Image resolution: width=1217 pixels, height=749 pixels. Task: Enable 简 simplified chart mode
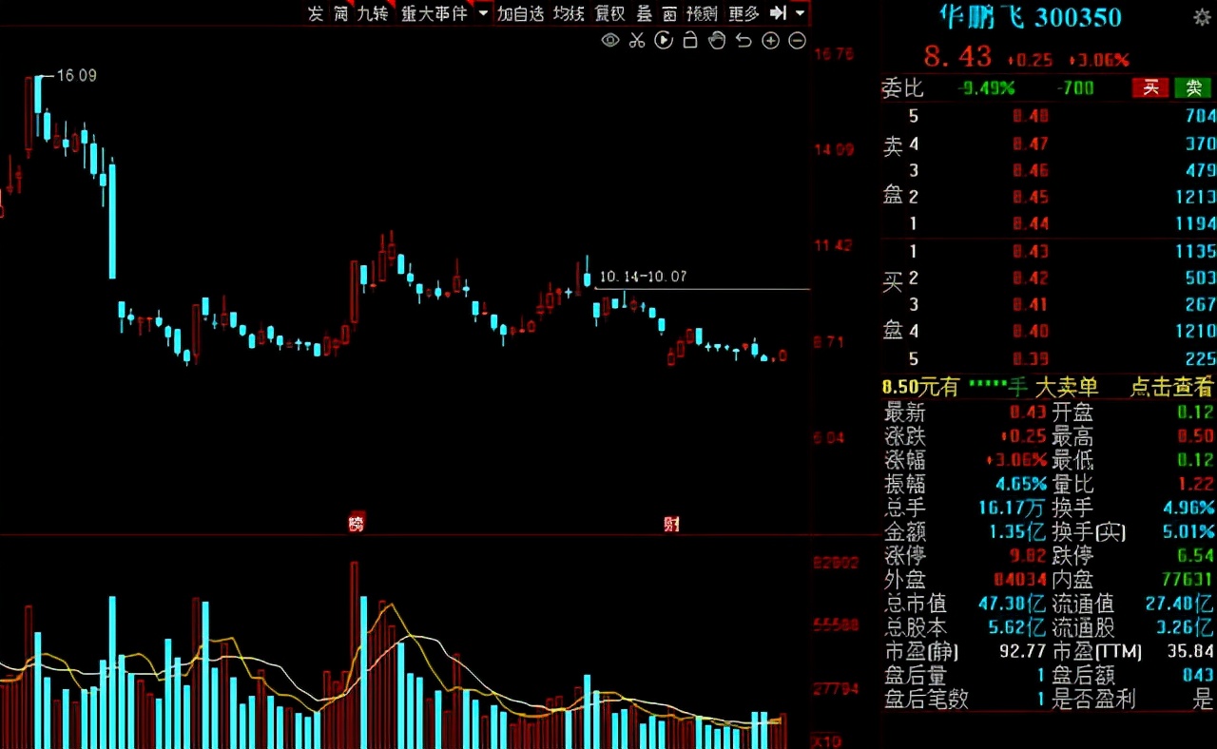click(338, 15)
